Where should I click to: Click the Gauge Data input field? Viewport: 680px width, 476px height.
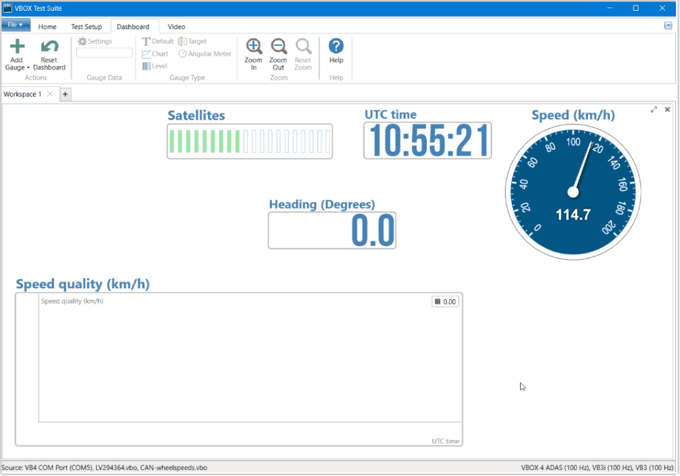(x=105, y=53)
